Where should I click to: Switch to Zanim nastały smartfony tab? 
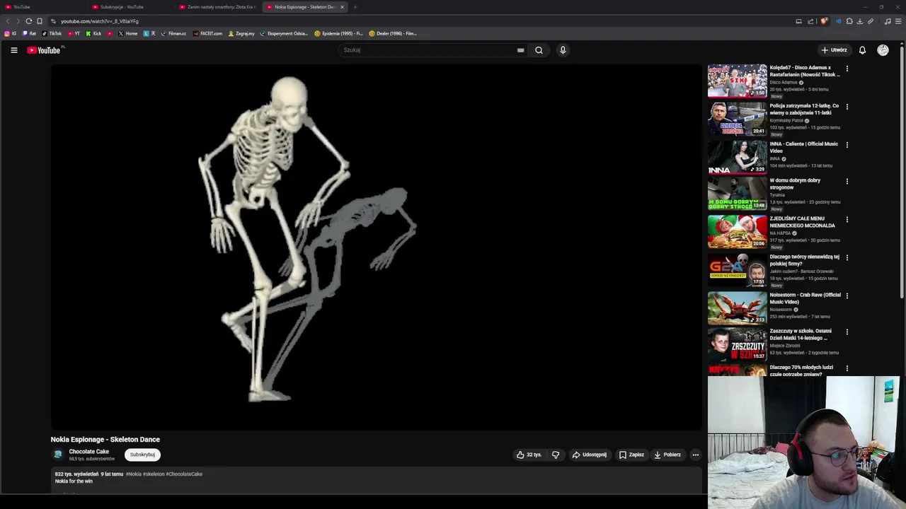[218, 7]
